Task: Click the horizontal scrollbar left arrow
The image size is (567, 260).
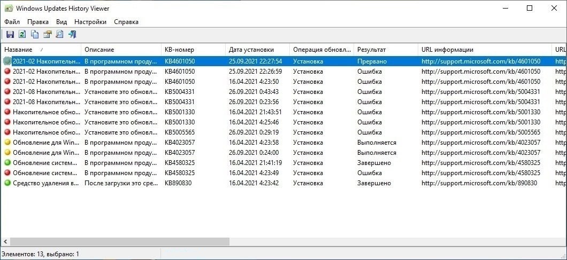Action: tap(5, 241)
